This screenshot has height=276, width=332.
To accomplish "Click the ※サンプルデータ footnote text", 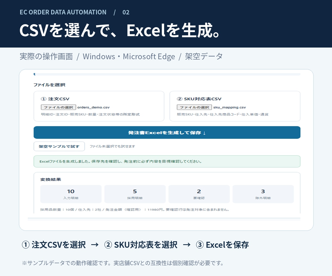I will [x=123, y=263].
